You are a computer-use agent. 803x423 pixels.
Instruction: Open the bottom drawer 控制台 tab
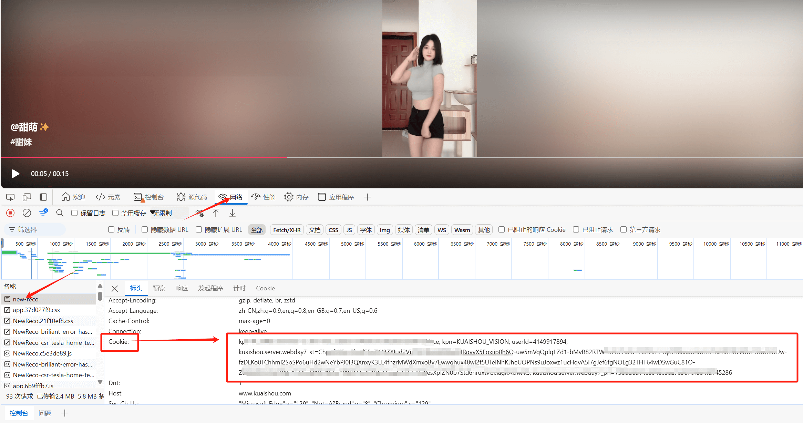click(19, 413)
